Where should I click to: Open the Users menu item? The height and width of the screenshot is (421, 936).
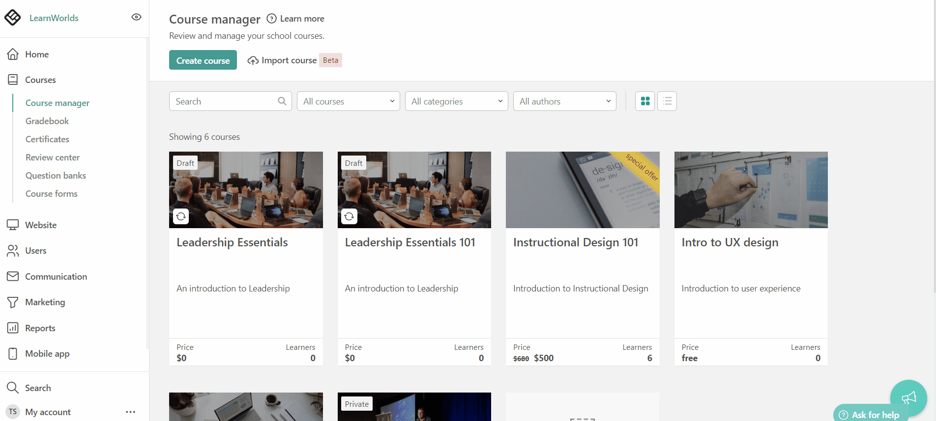point(36,251)
